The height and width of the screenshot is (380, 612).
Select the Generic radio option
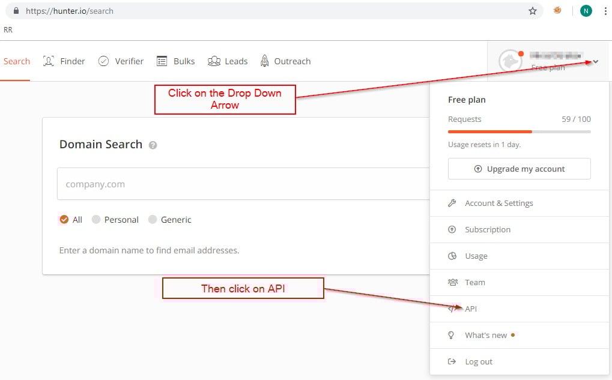153,220
